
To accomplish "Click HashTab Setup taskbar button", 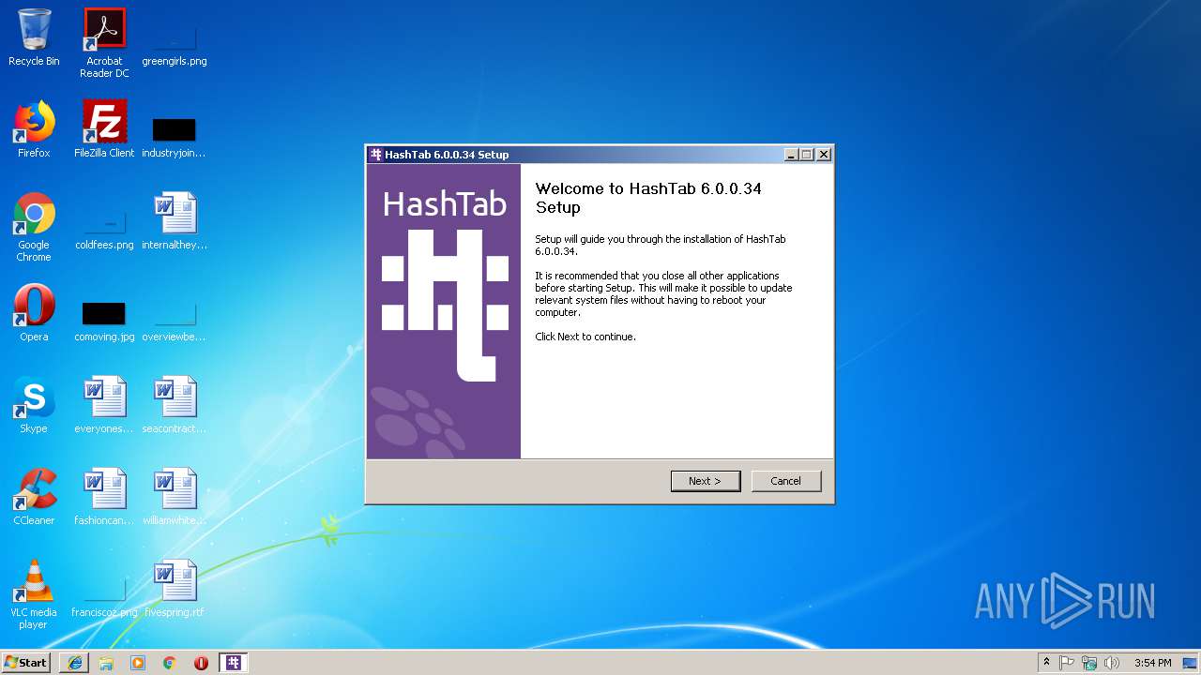I will click(234, 663).
